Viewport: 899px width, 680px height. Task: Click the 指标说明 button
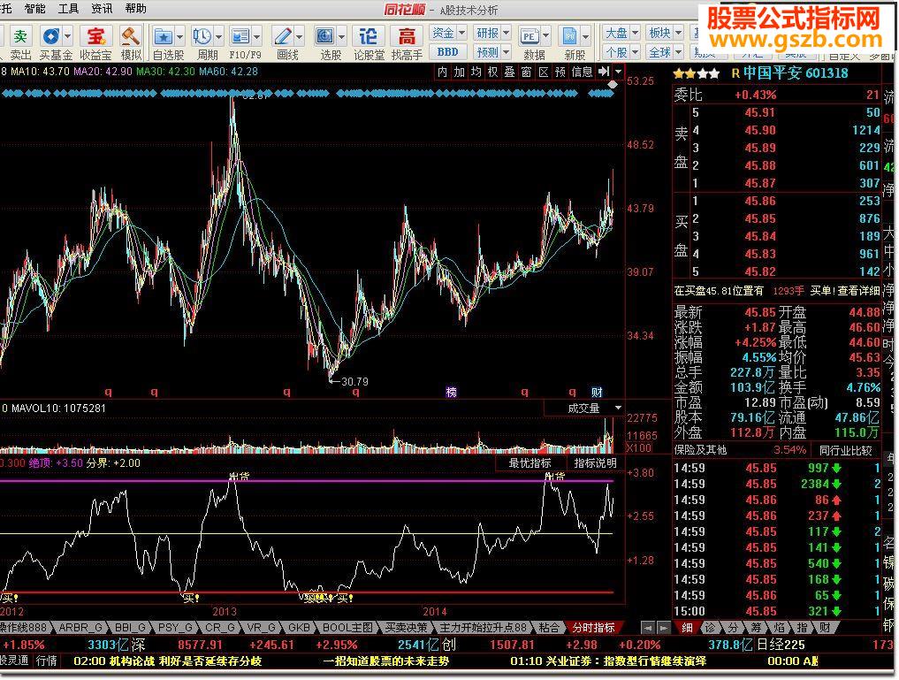pyautogui.click(x=595, y=463)
